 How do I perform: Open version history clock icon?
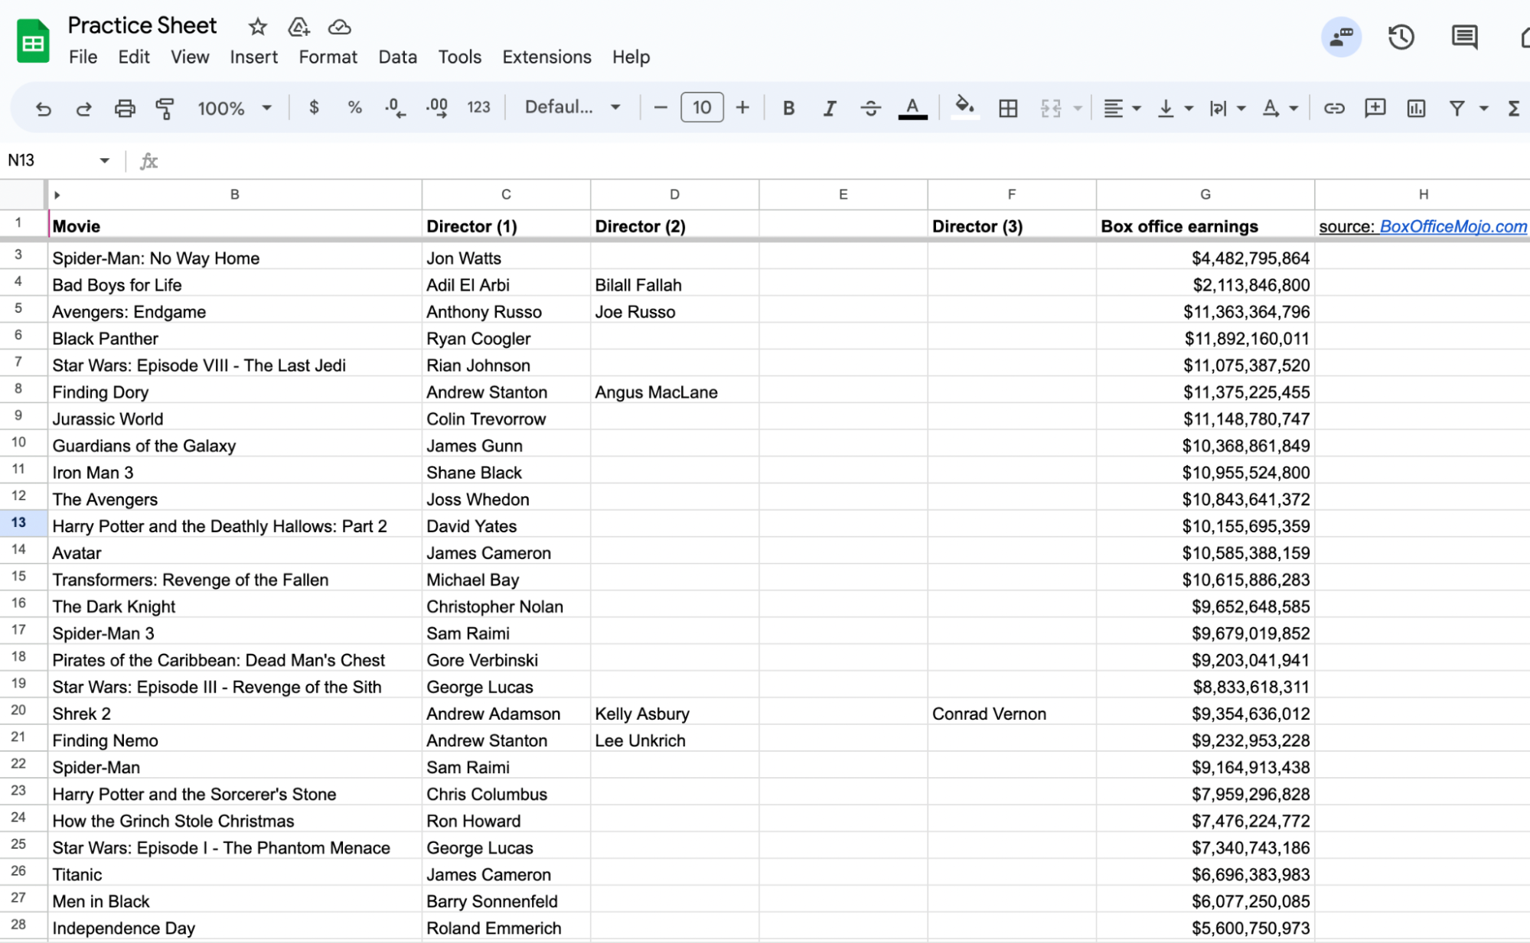point(1401,37)
